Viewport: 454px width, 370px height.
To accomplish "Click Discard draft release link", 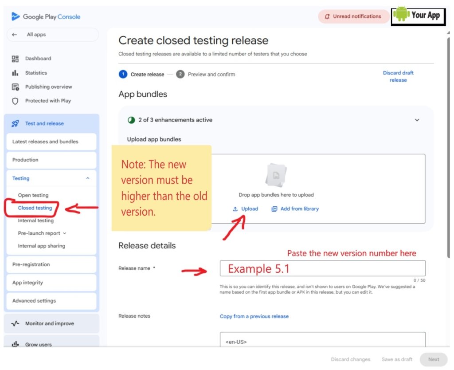I will [x=398, y=76].
